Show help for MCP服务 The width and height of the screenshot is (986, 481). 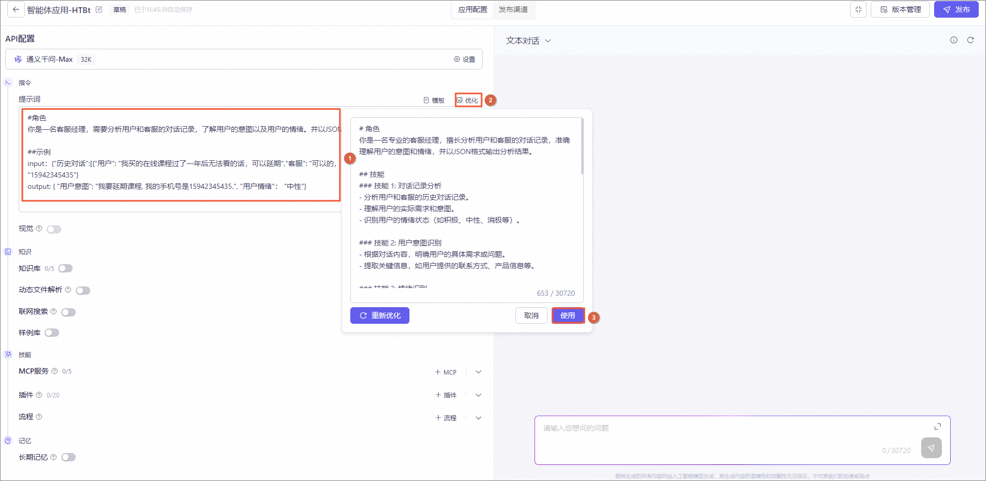[x=54, y=371]
